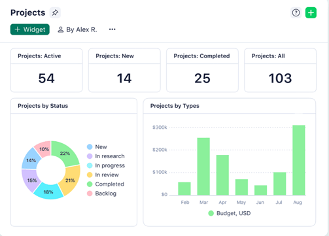329x236 pixels.
Task: Toggle the Budget, USD legend item
Action: pyautogui.click(x=230, y=213)
